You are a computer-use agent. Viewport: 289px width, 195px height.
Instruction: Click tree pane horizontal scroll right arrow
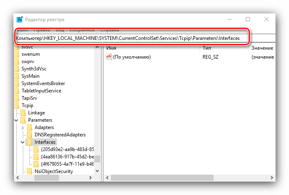90,177
